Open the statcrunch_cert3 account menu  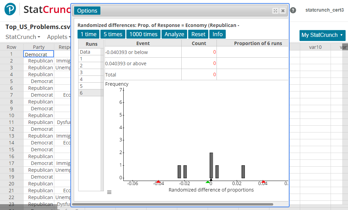pos(324,10)
